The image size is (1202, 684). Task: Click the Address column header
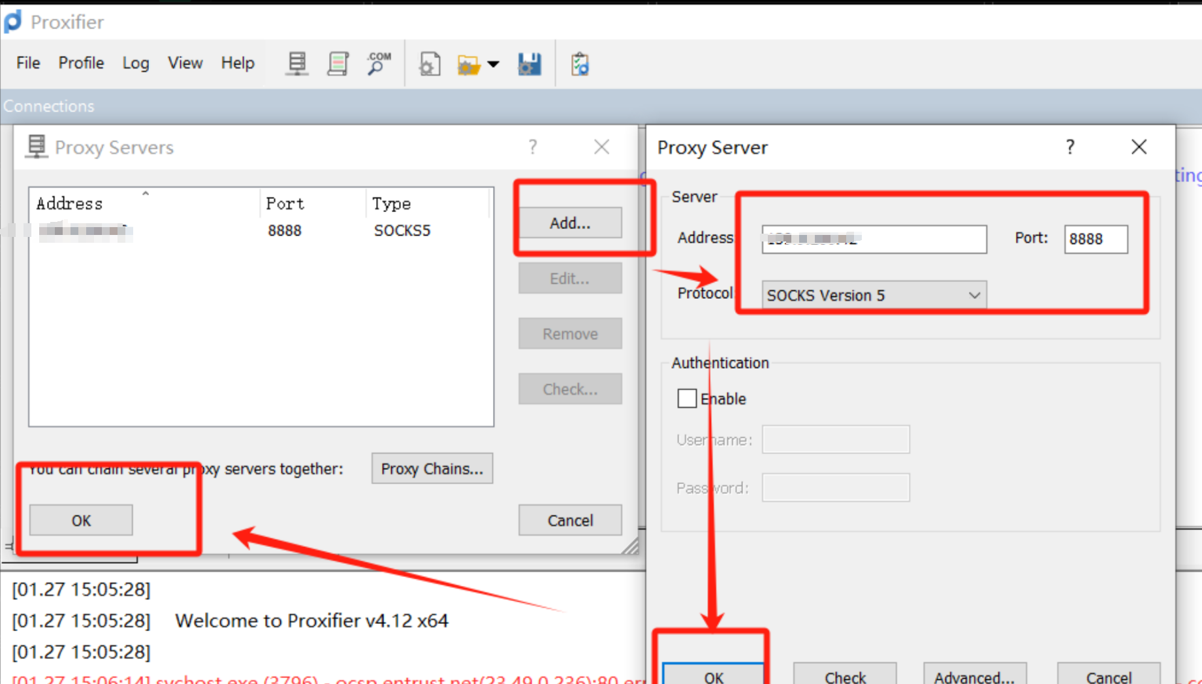145,204
